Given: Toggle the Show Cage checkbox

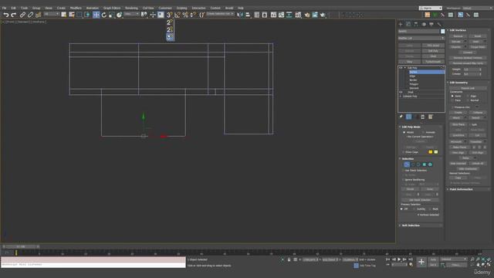Looking at the screenshot, I should (403, 152).
